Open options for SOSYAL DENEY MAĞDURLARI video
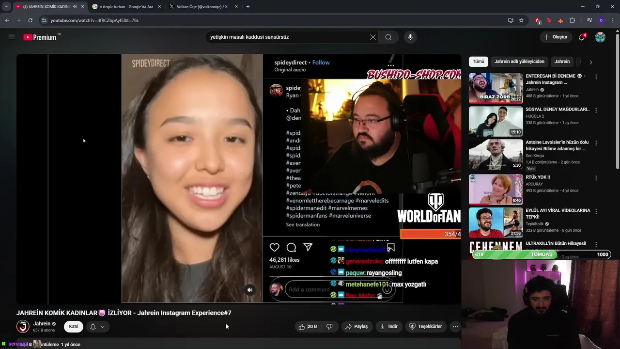Image resolution: width=620 pixels, height=349 pixels. pos(596,111)
